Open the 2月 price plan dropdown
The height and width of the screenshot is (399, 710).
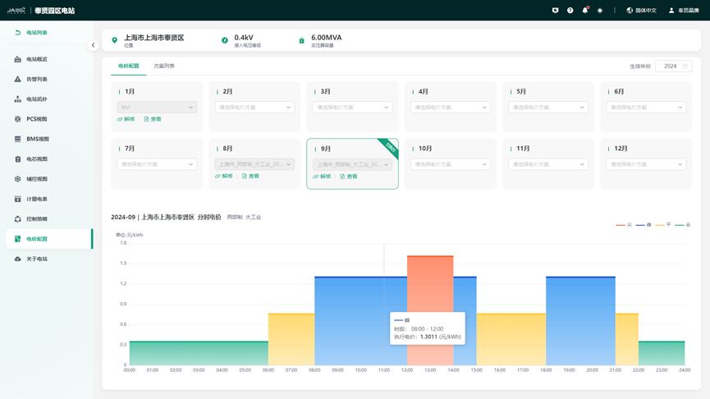(x=254, y=108)
